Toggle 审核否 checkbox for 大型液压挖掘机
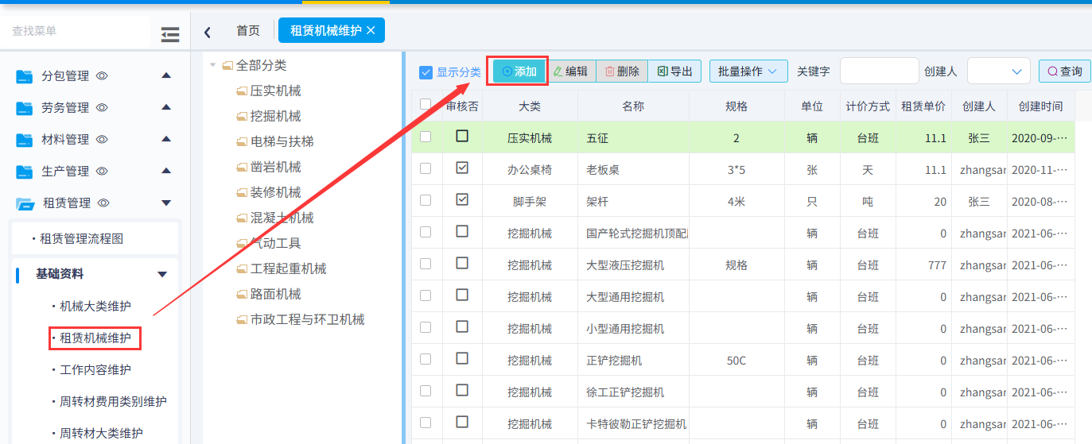Viewport: 1092px width, 444px height. [x=462, y=263]
